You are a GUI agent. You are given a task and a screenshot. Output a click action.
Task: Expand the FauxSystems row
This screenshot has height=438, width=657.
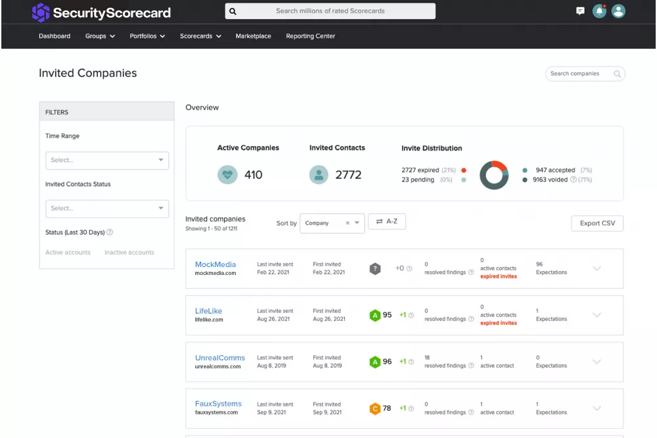click(597, 408)
